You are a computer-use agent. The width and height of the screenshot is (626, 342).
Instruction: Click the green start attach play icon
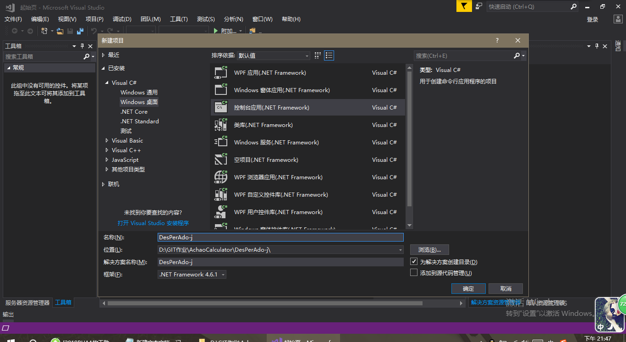[216, 31]
